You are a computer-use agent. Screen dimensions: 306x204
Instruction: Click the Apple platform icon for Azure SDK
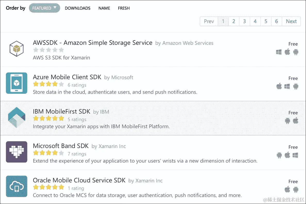click(x=279, y=86)
